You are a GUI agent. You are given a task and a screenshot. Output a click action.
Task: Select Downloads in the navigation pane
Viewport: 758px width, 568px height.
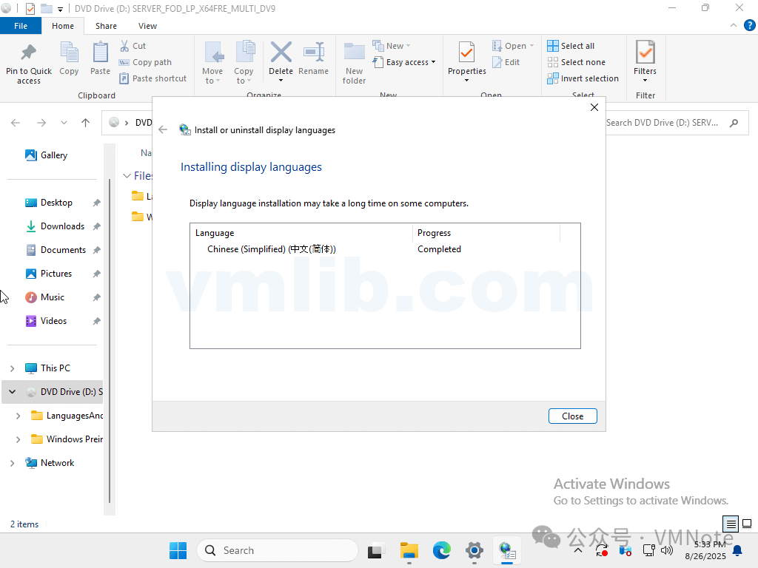pos(62,226)
